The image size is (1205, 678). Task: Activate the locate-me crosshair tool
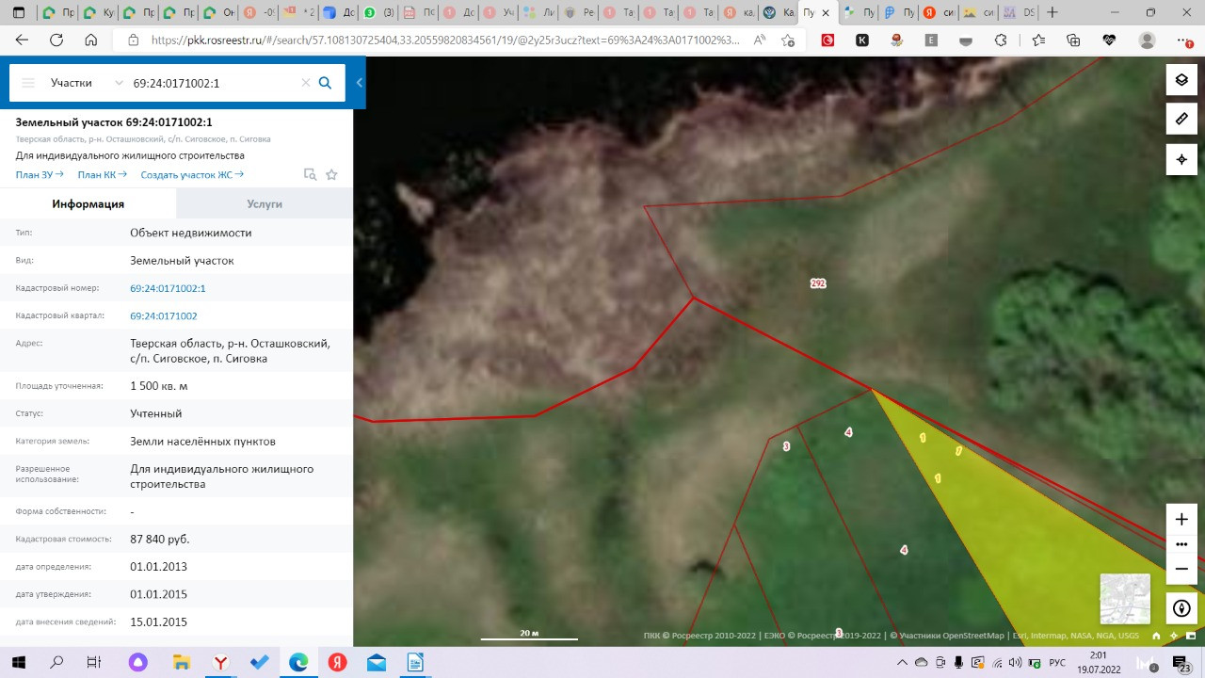[x=1181, y=160]
